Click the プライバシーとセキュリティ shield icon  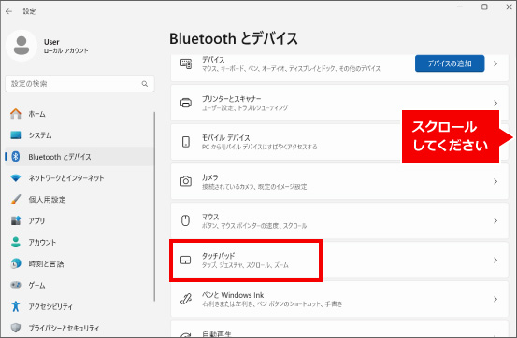click(16, 328)
